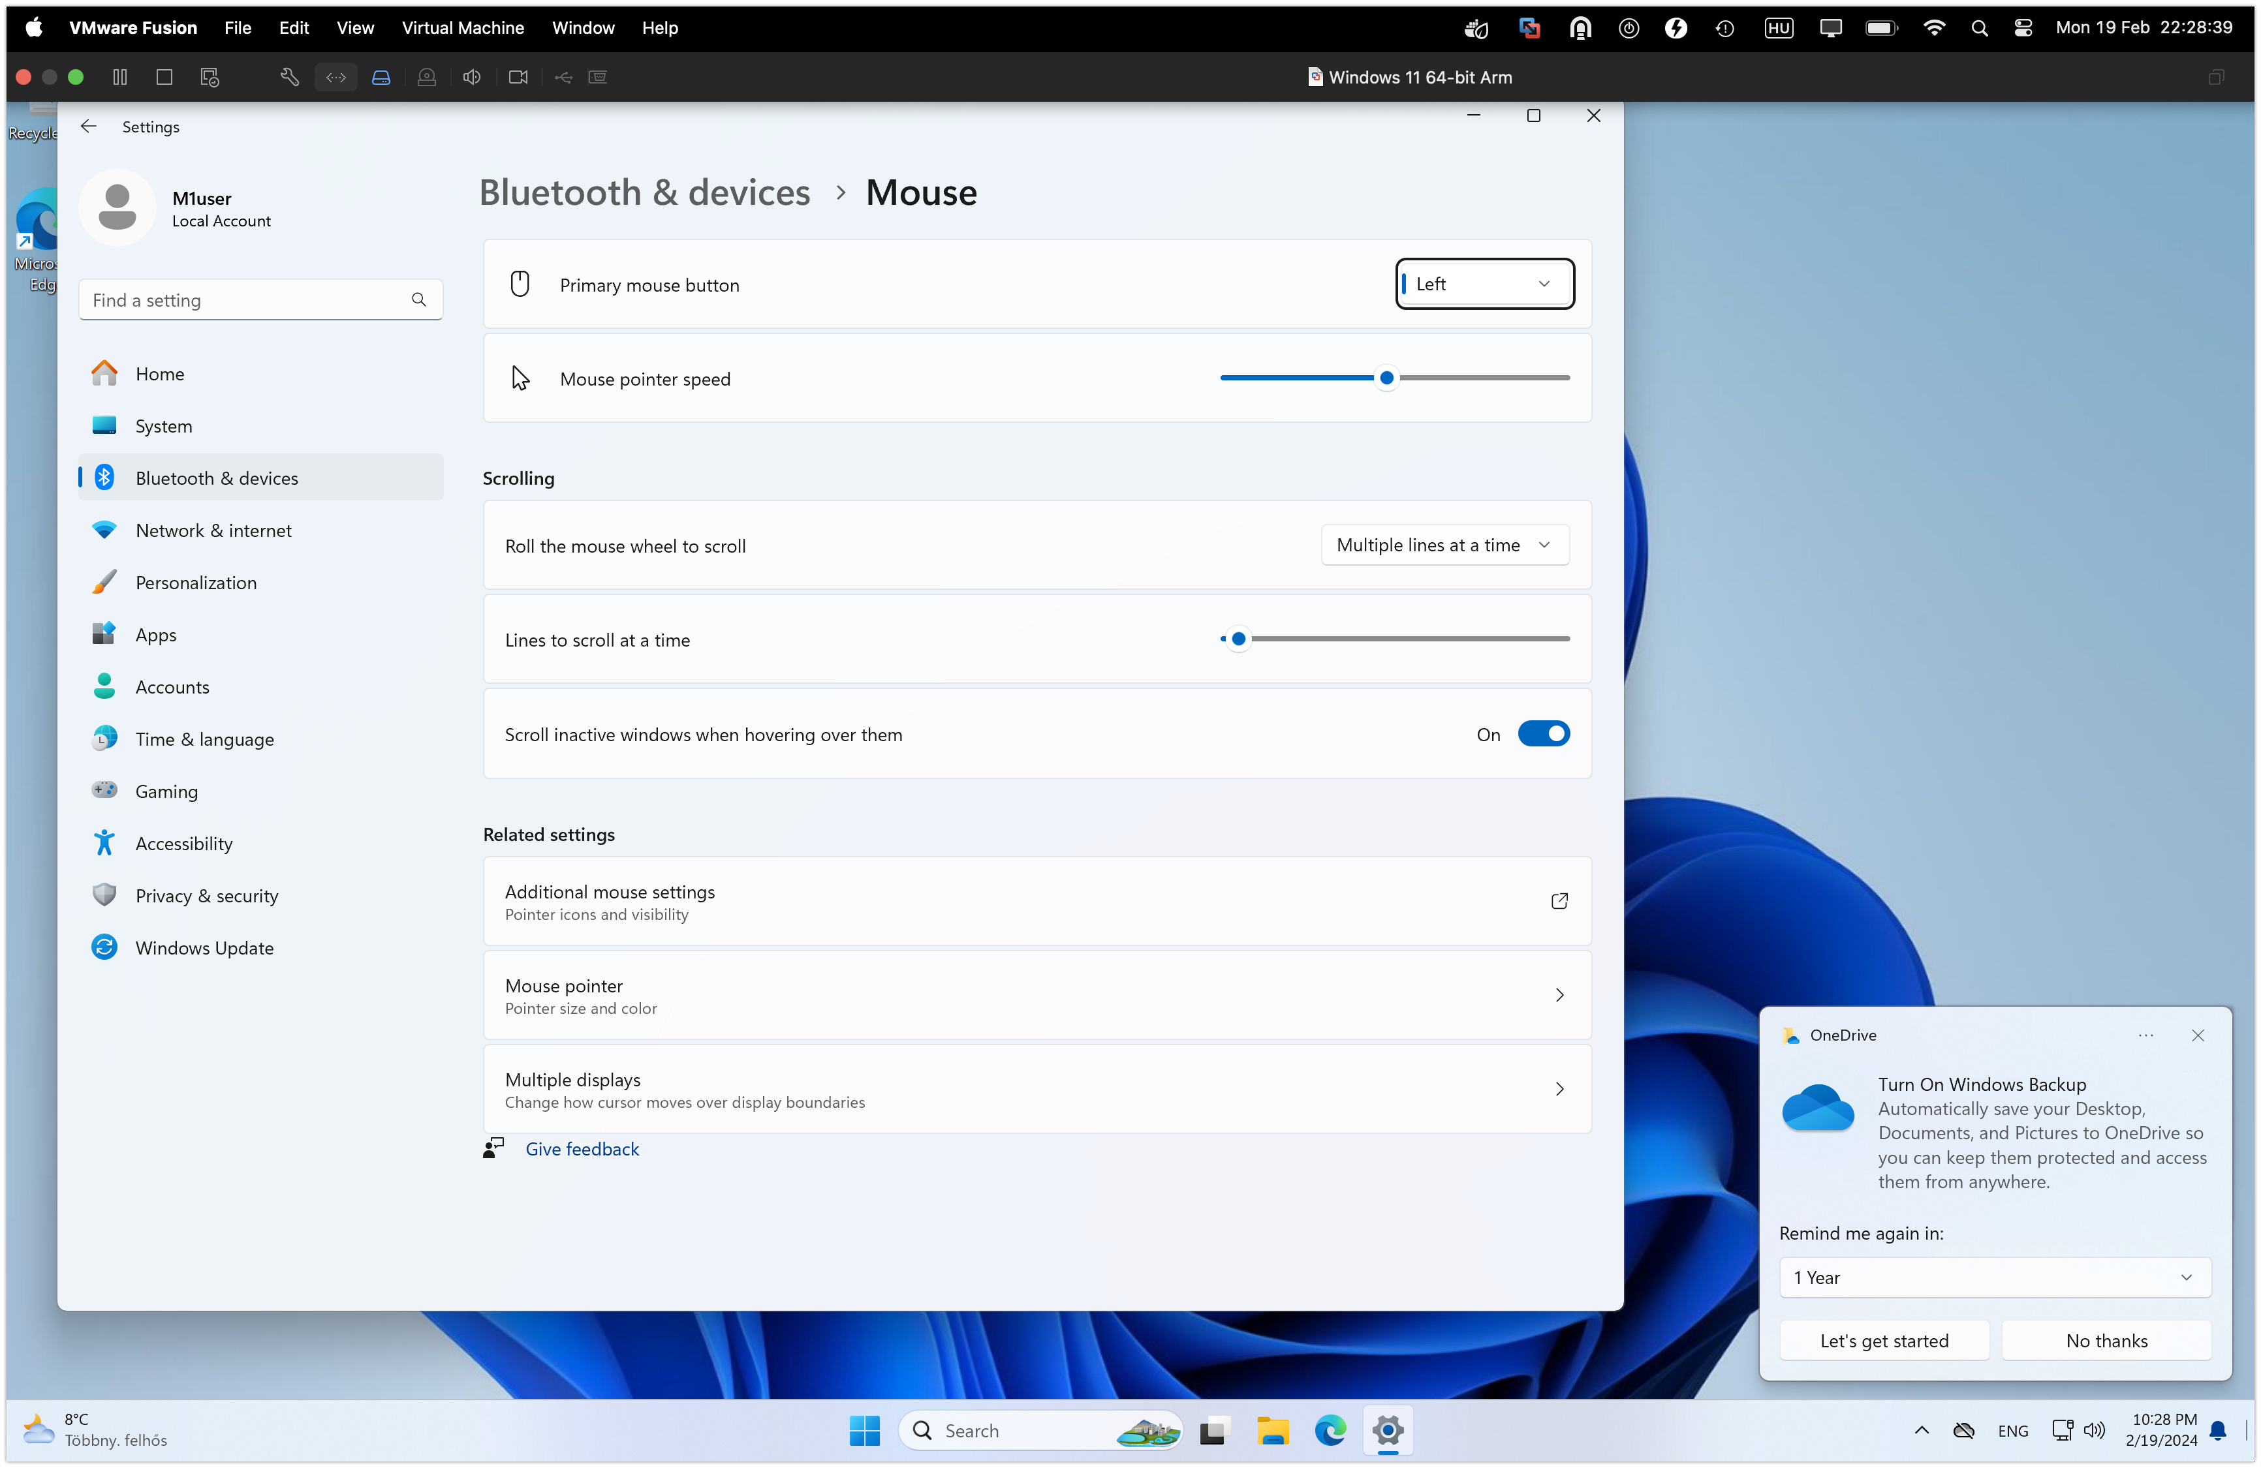Show hidden system tray icons chevron
Screen dimensions: 2261x1468
point(1921,1430)
